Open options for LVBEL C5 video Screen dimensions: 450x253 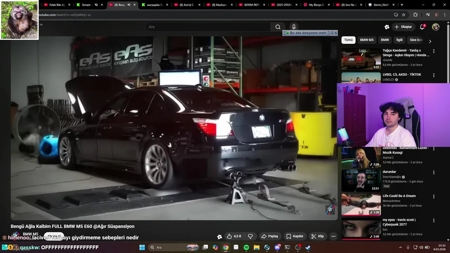pos(433,75)
